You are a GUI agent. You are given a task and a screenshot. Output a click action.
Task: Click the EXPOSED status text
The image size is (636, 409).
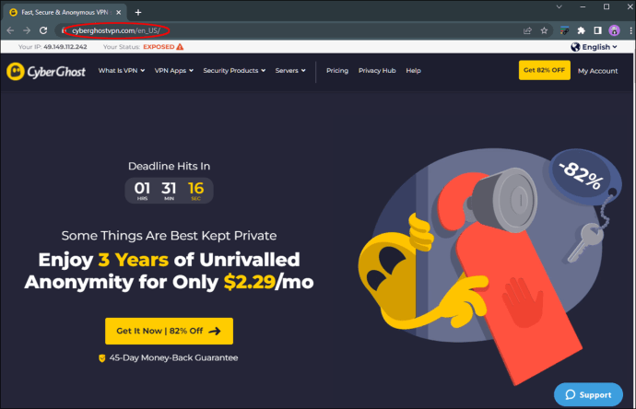pyautogui.click(x=159, y=47)
